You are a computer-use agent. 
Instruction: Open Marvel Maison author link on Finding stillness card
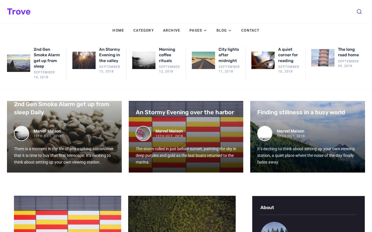tap(291, 131)
